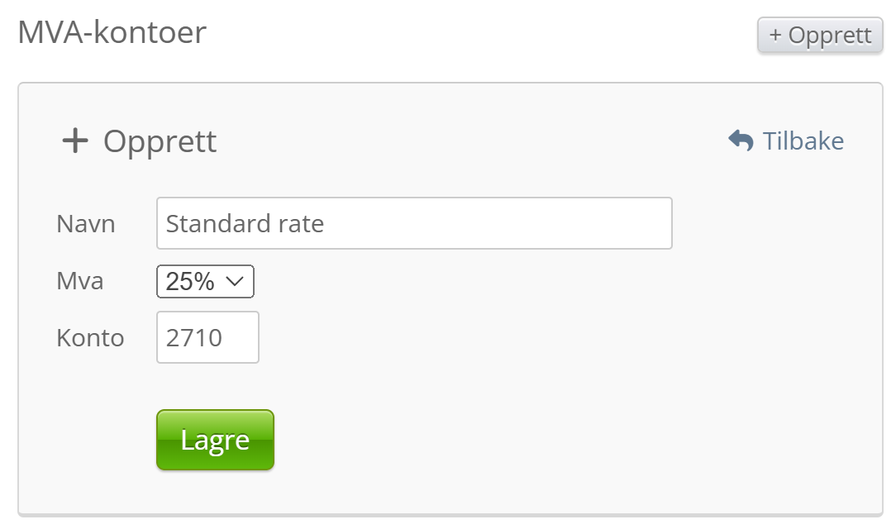
Task: Focus the Navn text field
Action: [413, 223]
